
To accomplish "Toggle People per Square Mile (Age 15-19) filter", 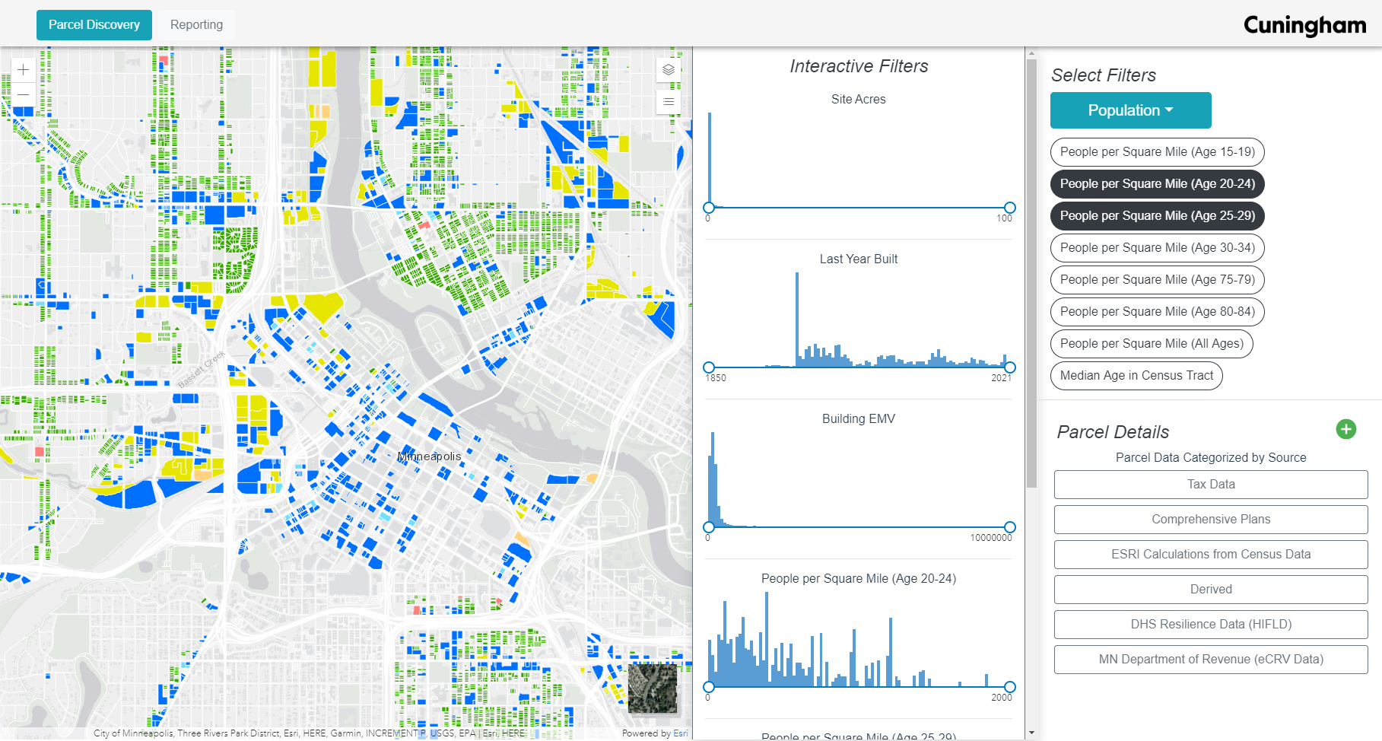I will click(x=1157, y=152).
